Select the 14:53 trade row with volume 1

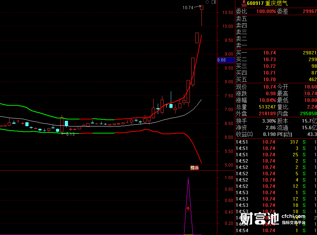[276, 192]
